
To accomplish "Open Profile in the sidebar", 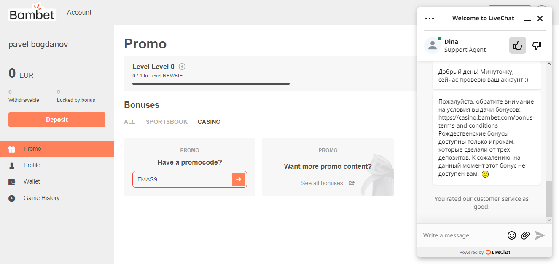I will click(32, 165).
